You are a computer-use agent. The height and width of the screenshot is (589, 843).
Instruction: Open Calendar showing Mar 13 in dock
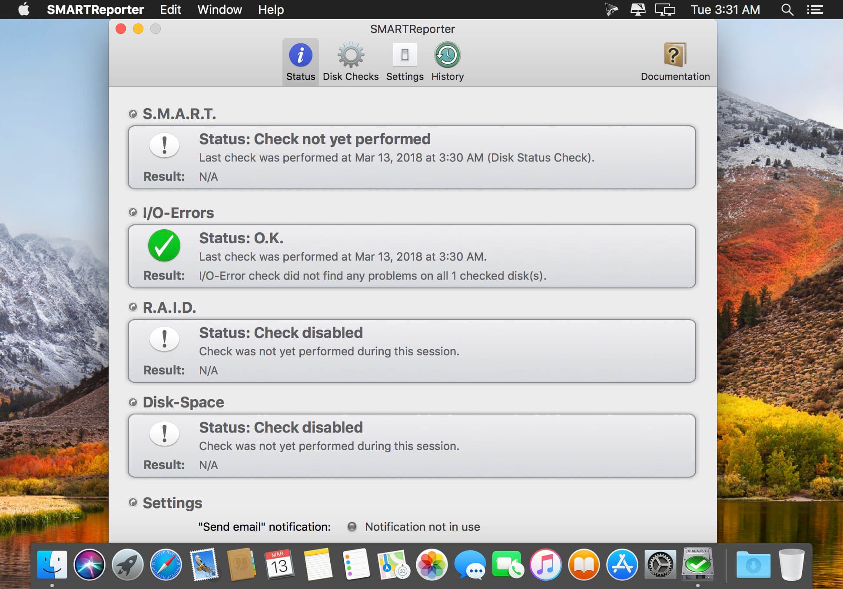[279, 565]
